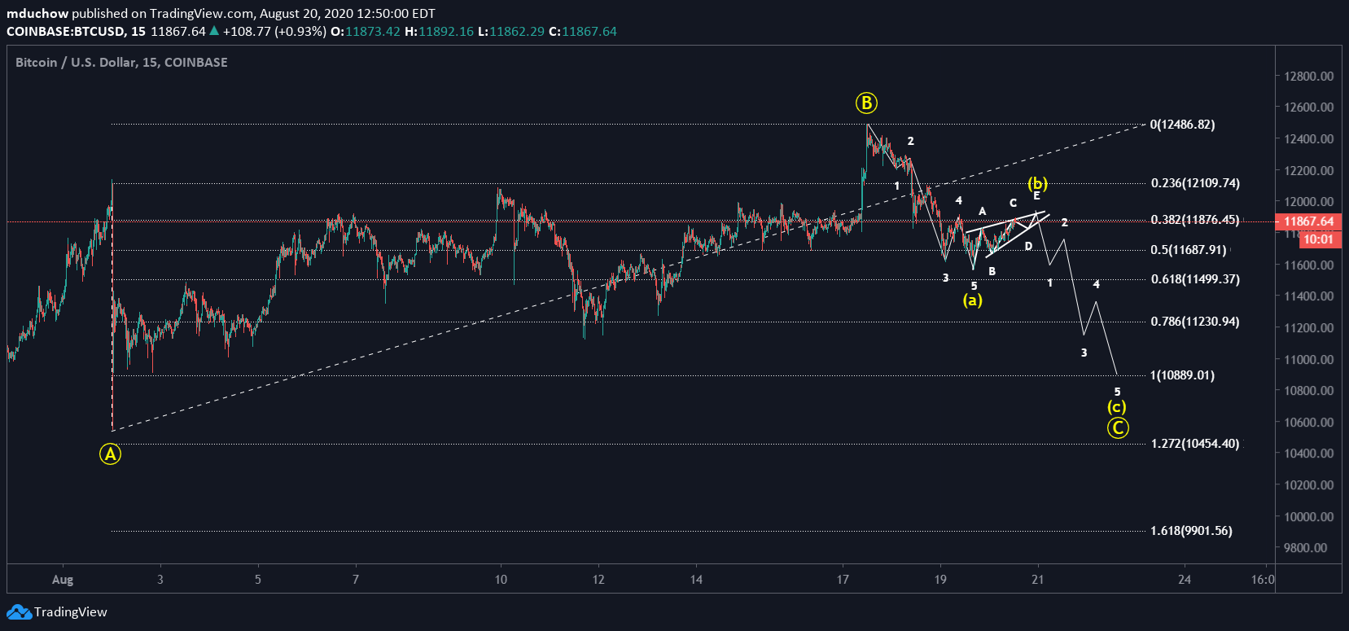Click yellow (a) wave label
The image size is (1349, 631).
pyautogui.click(x=973, y=300)
